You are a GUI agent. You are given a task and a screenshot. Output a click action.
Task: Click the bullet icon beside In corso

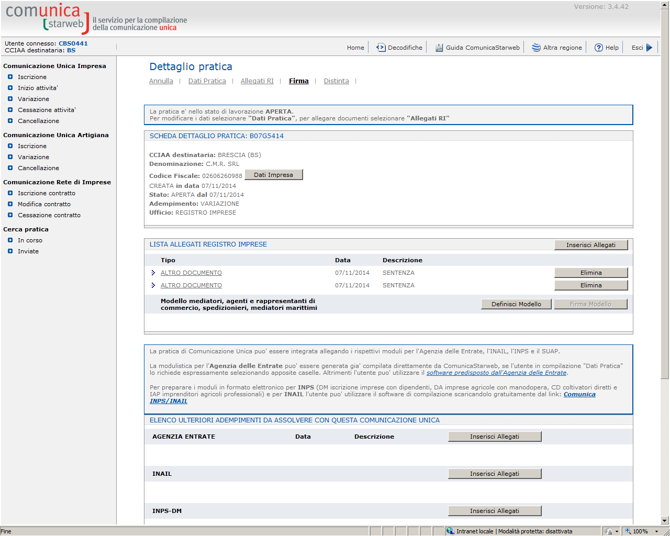click(10, 240)
